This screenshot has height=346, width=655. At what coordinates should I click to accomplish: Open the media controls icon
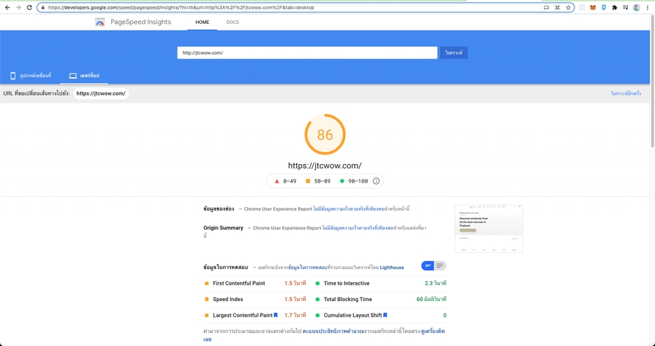click(x=626, y=7)
